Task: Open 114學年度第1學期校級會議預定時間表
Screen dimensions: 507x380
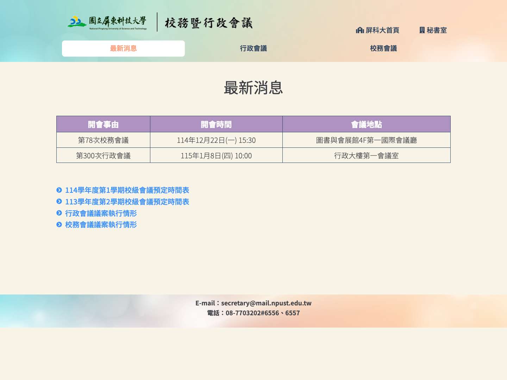Action: coord(127,190)
